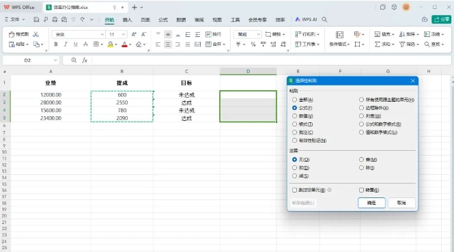Select the 列宽(W) radio option
454x252 pixels.
click(x=361, y=116)
